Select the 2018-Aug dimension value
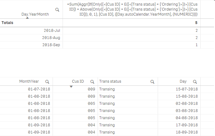This screenshot has width=215, height=136. click(x=51, y=38)
